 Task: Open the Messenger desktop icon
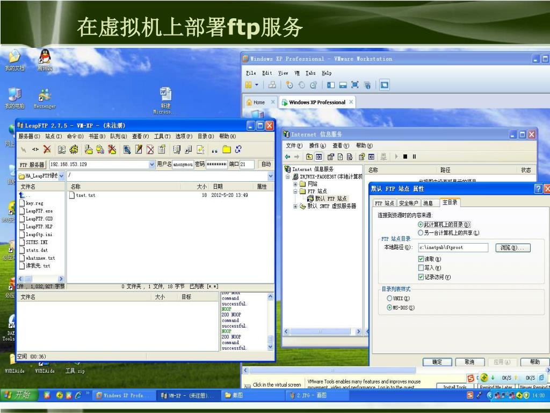click(45, 99)
